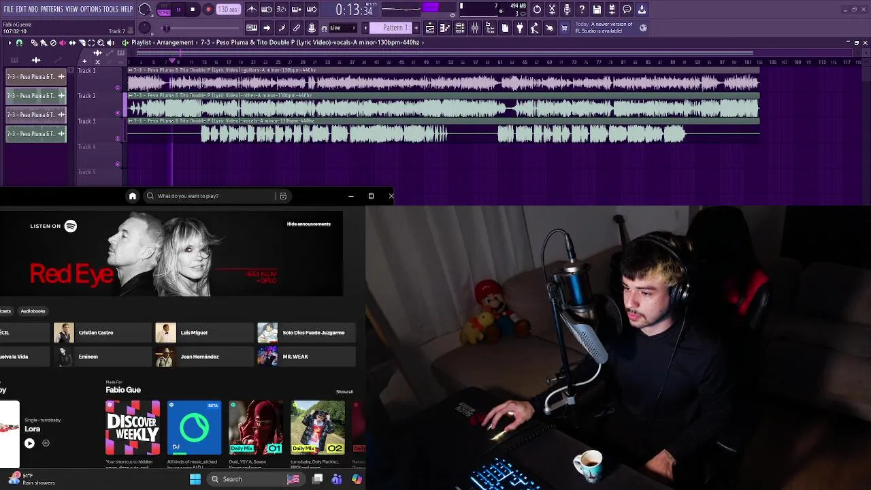
Task: Select the Audiobooks filter chip
Action: tap(33, 311)
